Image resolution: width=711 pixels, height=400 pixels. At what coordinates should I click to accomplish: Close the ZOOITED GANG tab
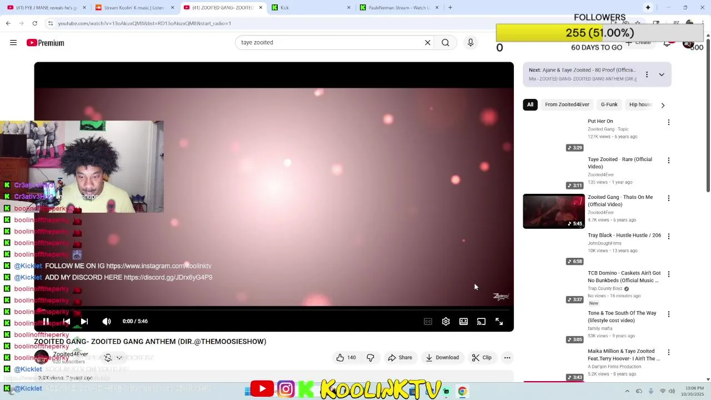coord(261,8)
